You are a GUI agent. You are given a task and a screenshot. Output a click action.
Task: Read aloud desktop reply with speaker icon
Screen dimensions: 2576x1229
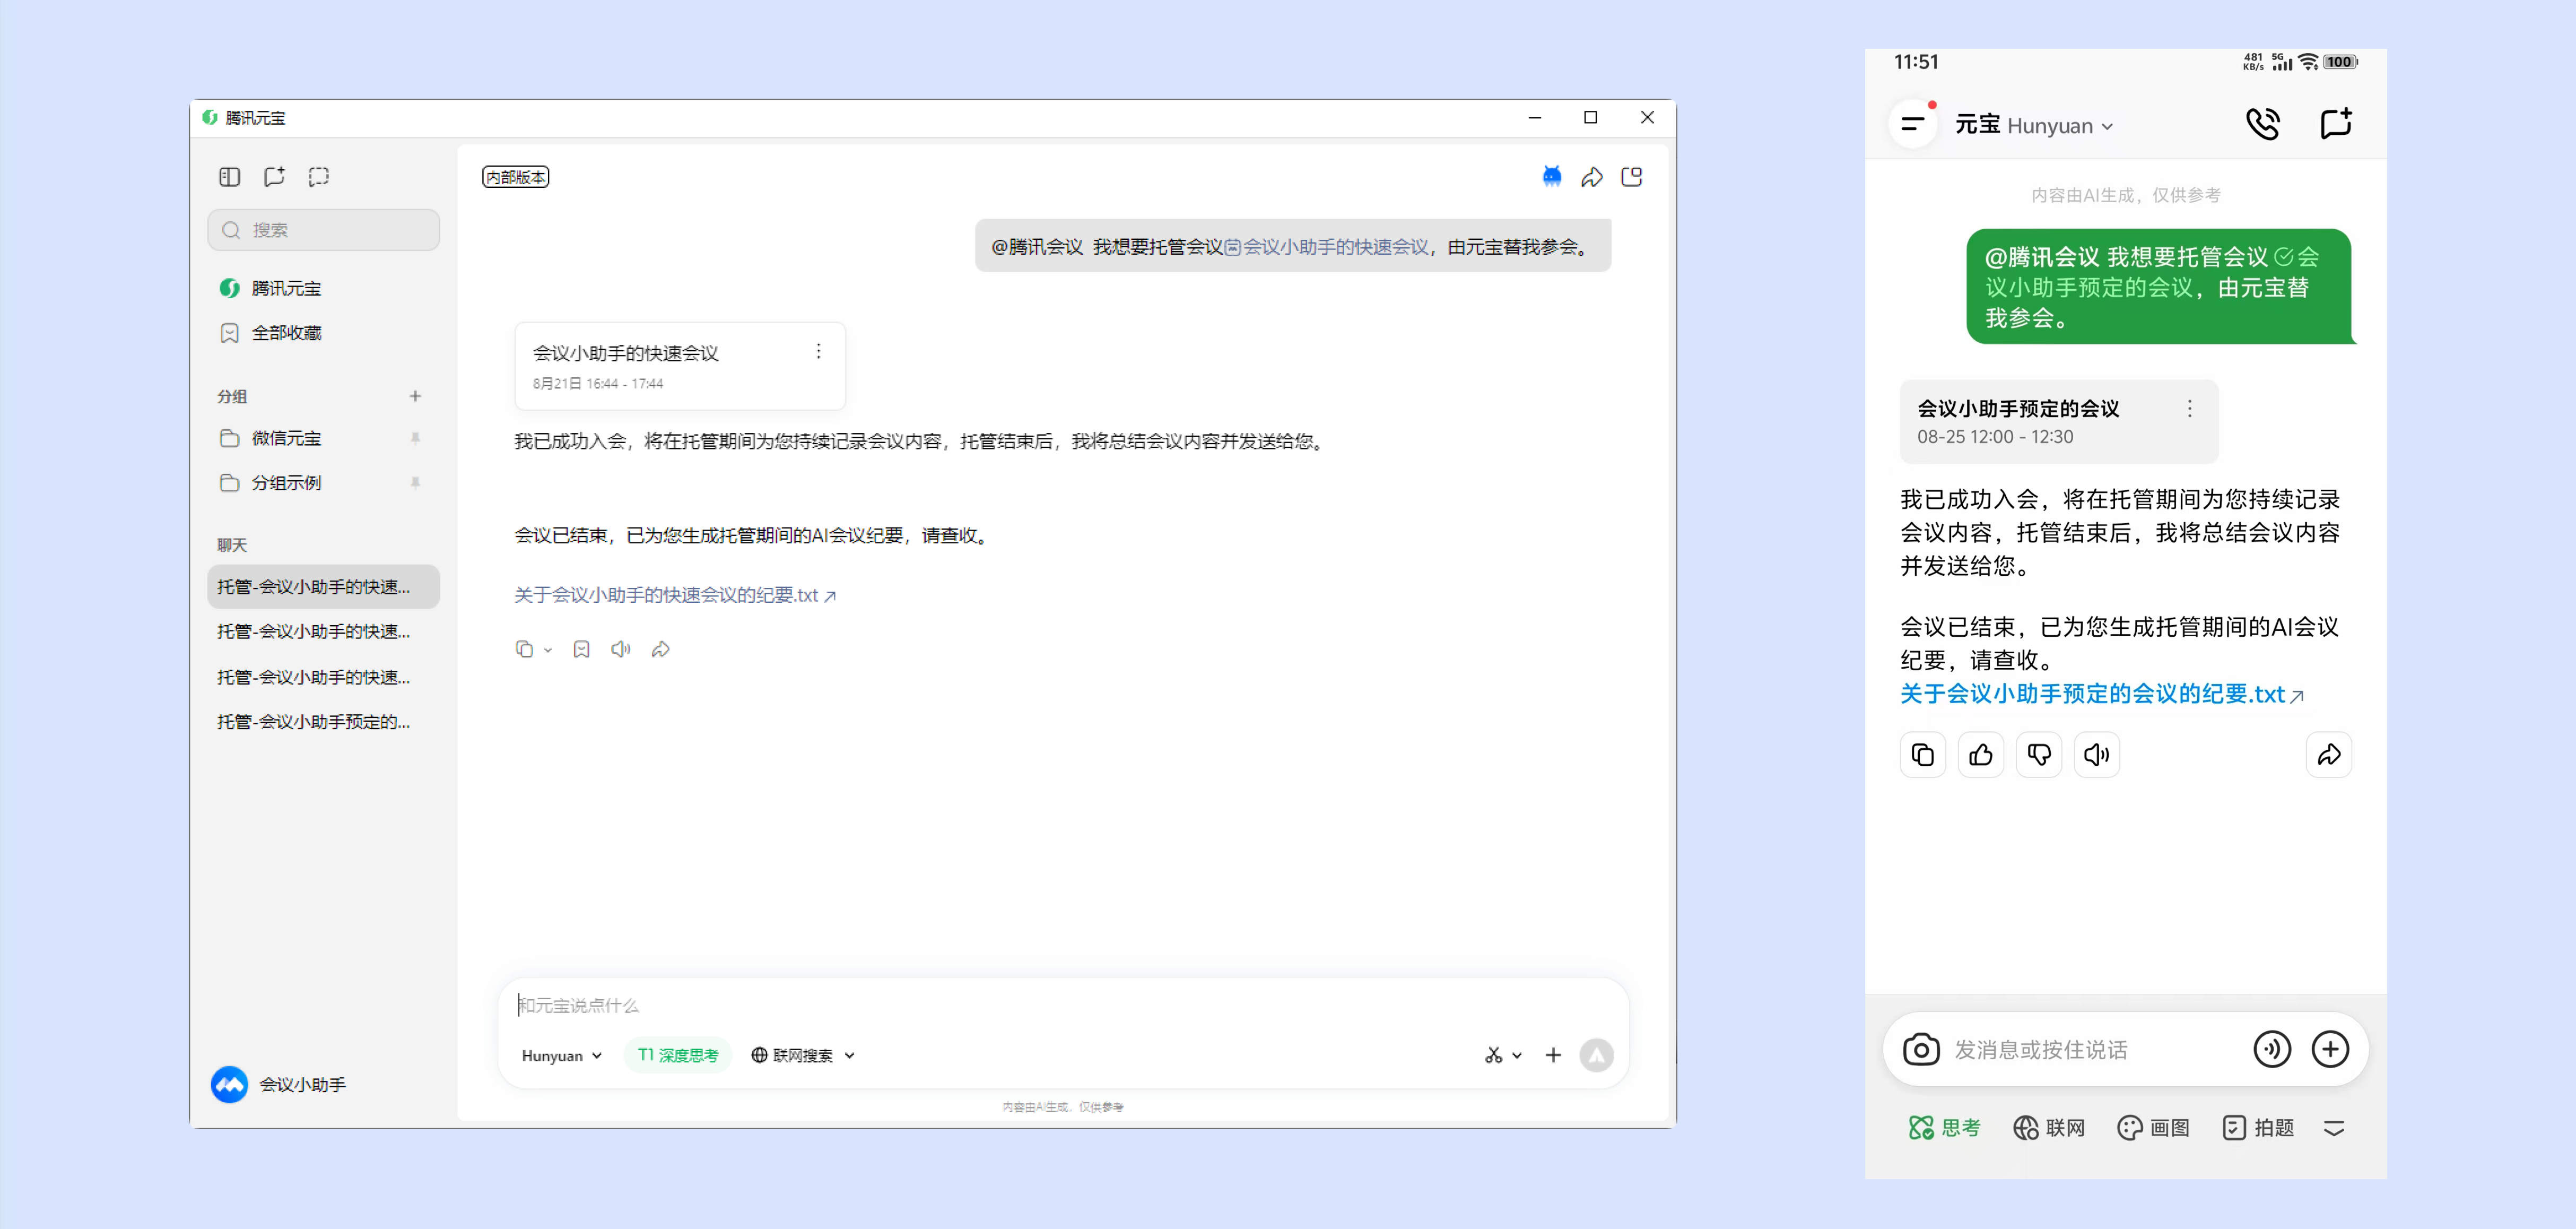point(620,649)
